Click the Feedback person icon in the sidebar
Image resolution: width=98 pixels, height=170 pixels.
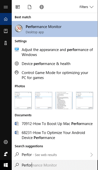6,154
